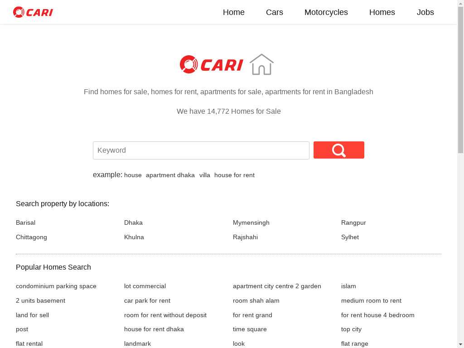
Task: Open the 'islam' popular search
Action: click(x=348, y=286)
